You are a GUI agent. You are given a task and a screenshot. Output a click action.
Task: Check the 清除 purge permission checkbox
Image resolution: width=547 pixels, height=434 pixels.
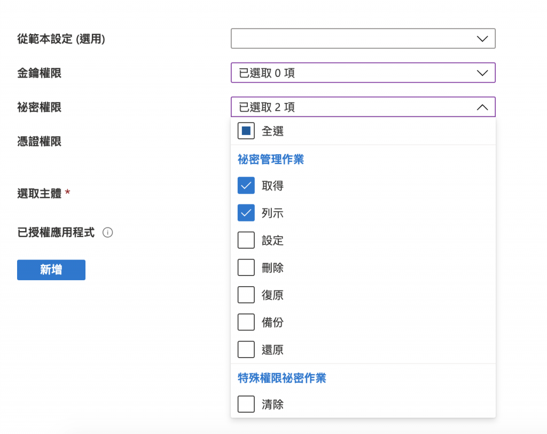coord(246,404)
